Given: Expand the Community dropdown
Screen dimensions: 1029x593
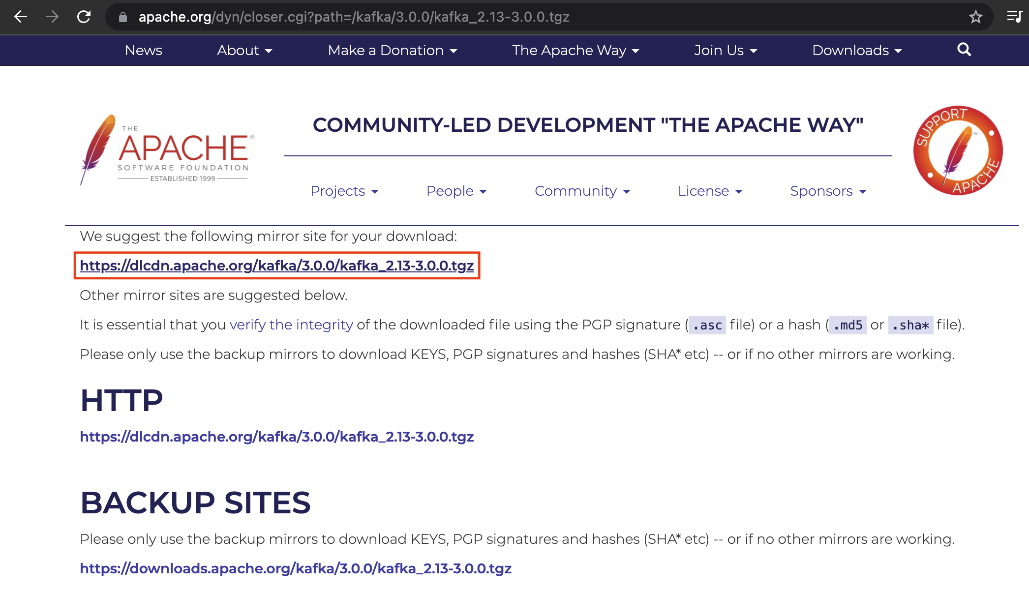Looking at the screenshot, I should coord(582,191).
